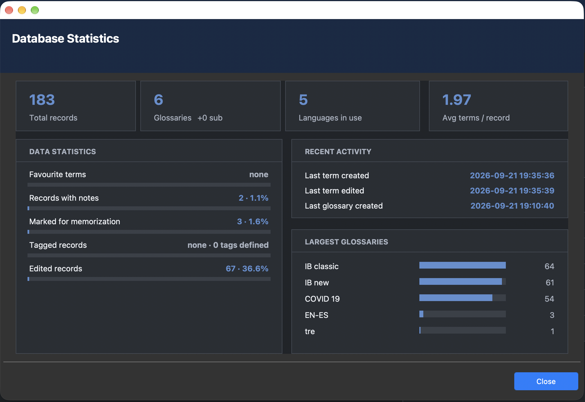This screenshot has width=585, height=402.
Task: Select the 6 Glossaries card
Action: pyautogui.click(x=211, y=106)
